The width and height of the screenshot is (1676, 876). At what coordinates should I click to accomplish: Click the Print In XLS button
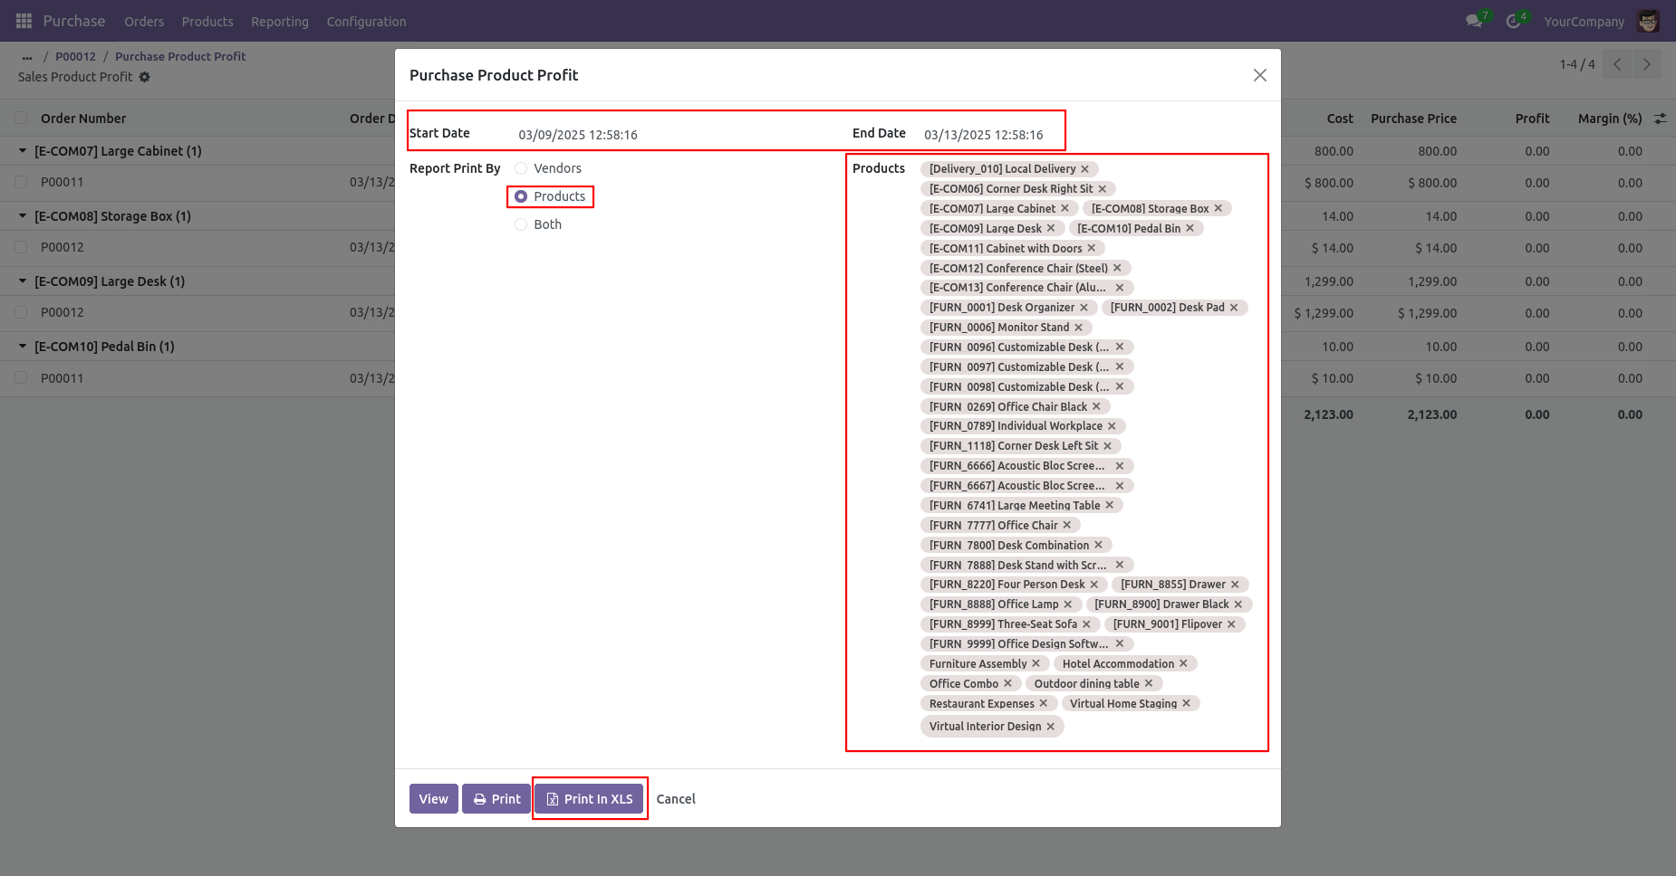click(589, 799)
